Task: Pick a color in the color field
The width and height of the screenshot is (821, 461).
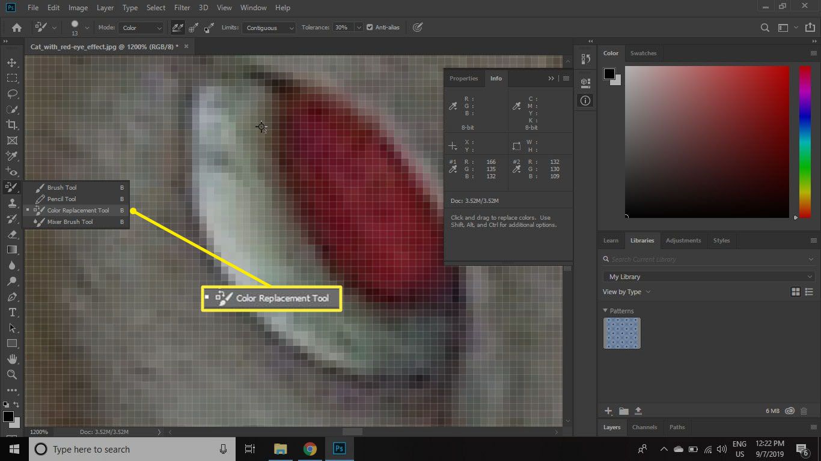Action: [707, 142]
